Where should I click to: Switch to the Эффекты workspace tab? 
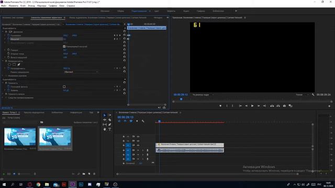click(171, 11)
